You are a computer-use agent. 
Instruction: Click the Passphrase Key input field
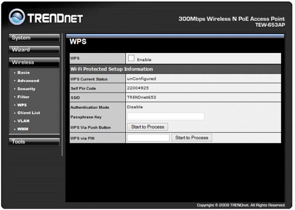165,117
